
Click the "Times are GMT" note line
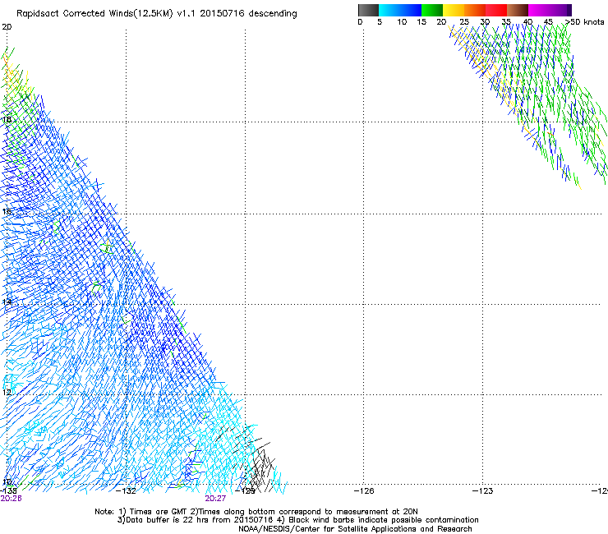click(256, 512)
